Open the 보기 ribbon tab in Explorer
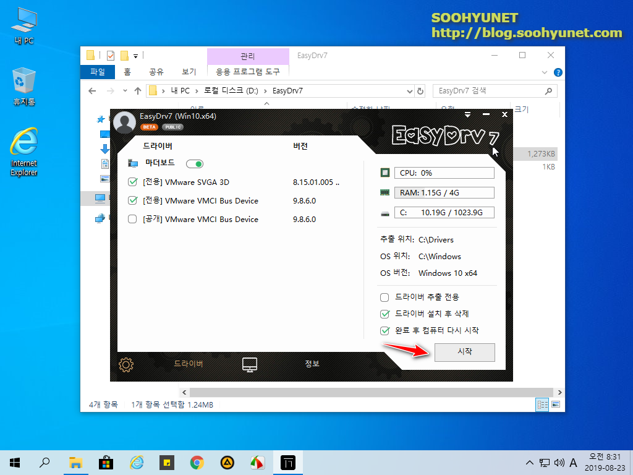This screenshot has height=475, width=633. tap(189, 72)
